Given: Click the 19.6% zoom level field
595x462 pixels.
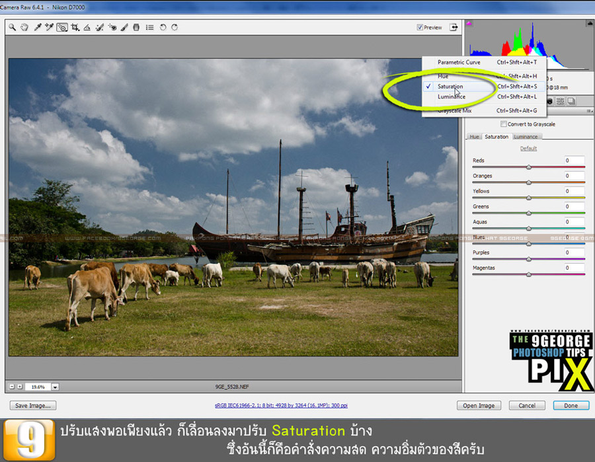Looking at the screenshot, I should pyautogui.click(x=38, y=387).
